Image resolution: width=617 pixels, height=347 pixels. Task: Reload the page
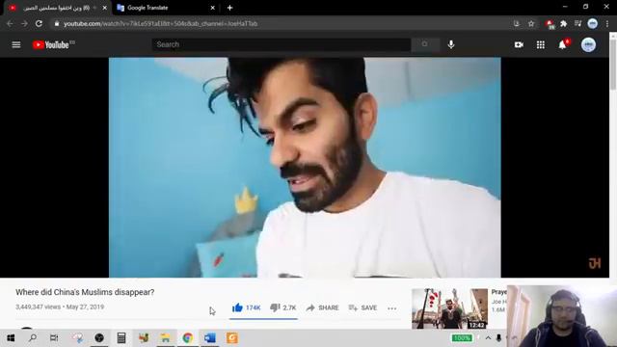(x=39, y=23)
